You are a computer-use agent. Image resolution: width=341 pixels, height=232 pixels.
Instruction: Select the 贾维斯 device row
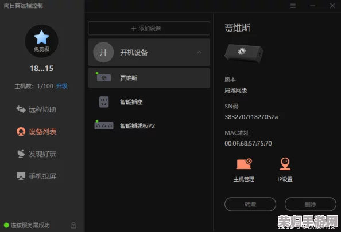coord(149,78)
